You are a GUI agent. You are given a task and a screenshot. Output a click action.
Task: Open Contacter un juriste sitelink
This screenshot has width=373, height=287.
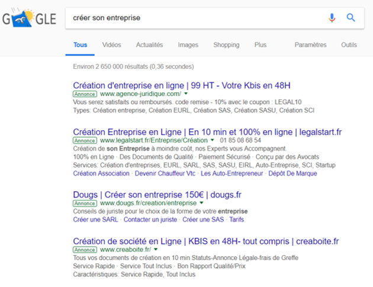click(x=150, y=220)
